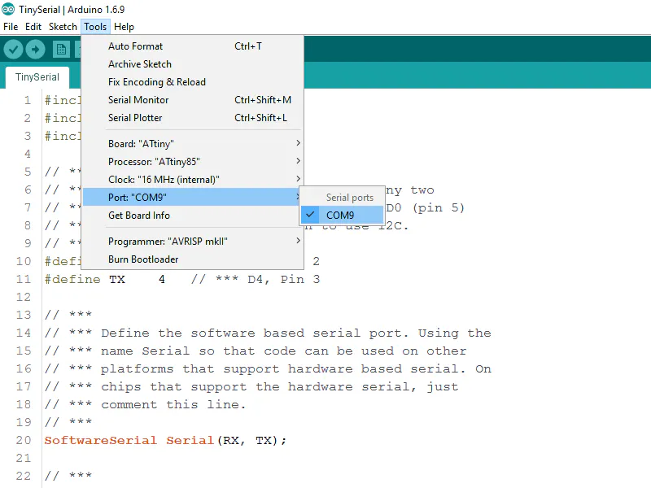Screen dimensions: 651x488
Task: Open the File menu
Action: coord(11,27)
